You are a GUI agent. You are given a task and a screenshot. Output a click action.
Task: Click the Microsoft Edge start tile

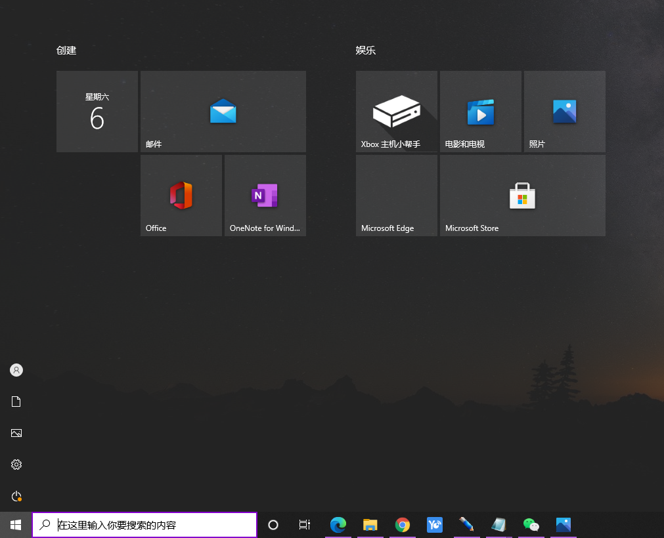[x=397, y=196]
